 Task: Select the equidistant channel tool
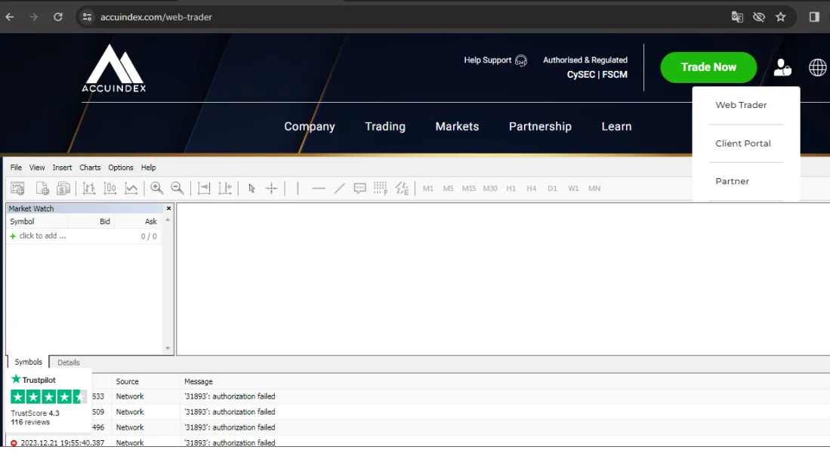(402, 189)
